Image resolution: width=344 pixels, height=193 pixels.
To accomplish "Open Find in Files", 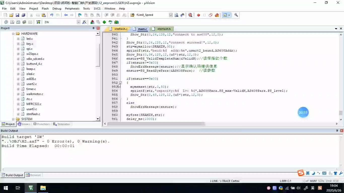I will coord(132,15).
